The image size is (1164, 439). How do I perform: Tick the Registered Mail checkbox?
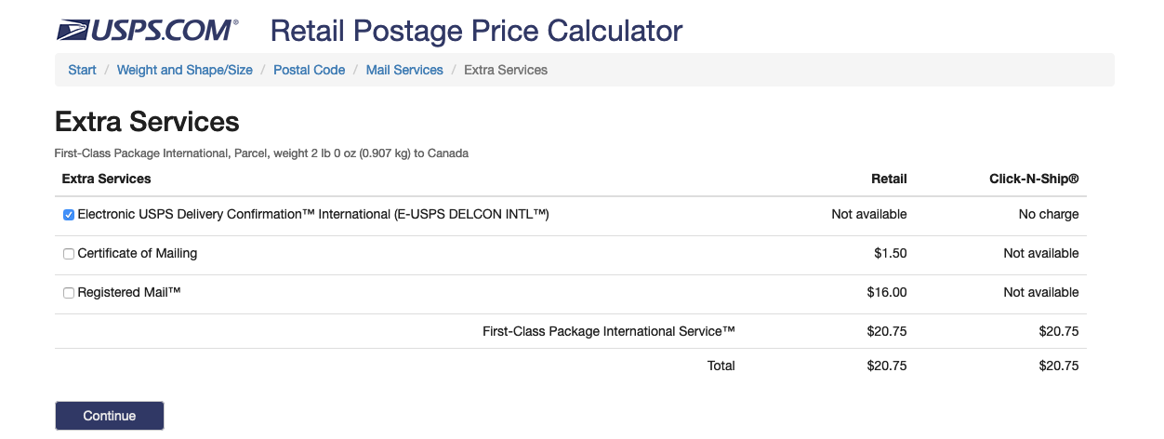click(x=69, y=293)
